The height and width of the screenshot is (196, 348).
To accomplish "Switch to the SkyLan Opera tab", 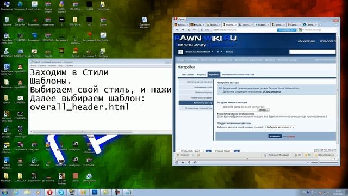I will [214, 24].
